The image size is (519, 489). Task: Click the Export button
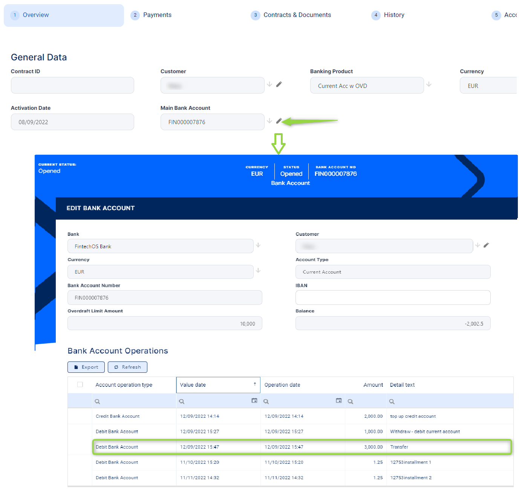(86, 367)
